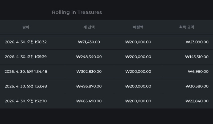This screenshot has height=124, width=213.
Task: Open the 오전 1:33:48 history entry
Action: 26,86
